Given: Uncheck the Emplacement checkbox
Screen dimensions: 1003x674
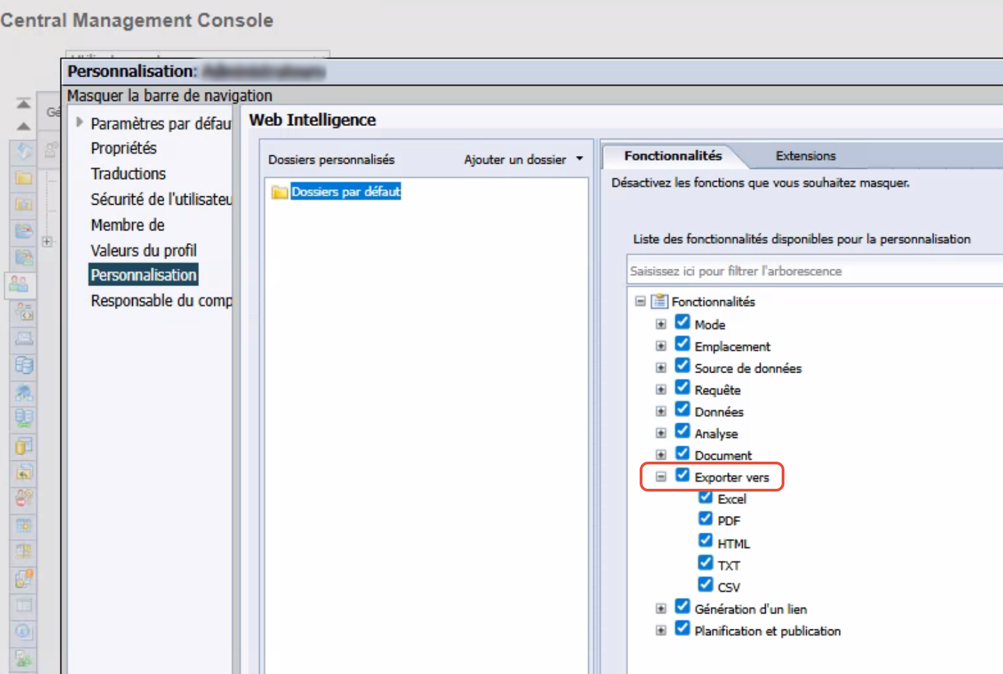Looking at the screenshot, I should tap(683, 344).
